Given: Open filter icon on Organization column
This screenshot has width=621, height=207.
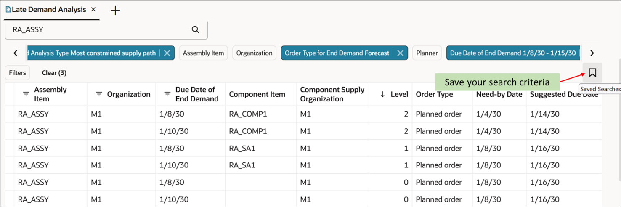Looking at the screenshot, I should tap(99, 94).
